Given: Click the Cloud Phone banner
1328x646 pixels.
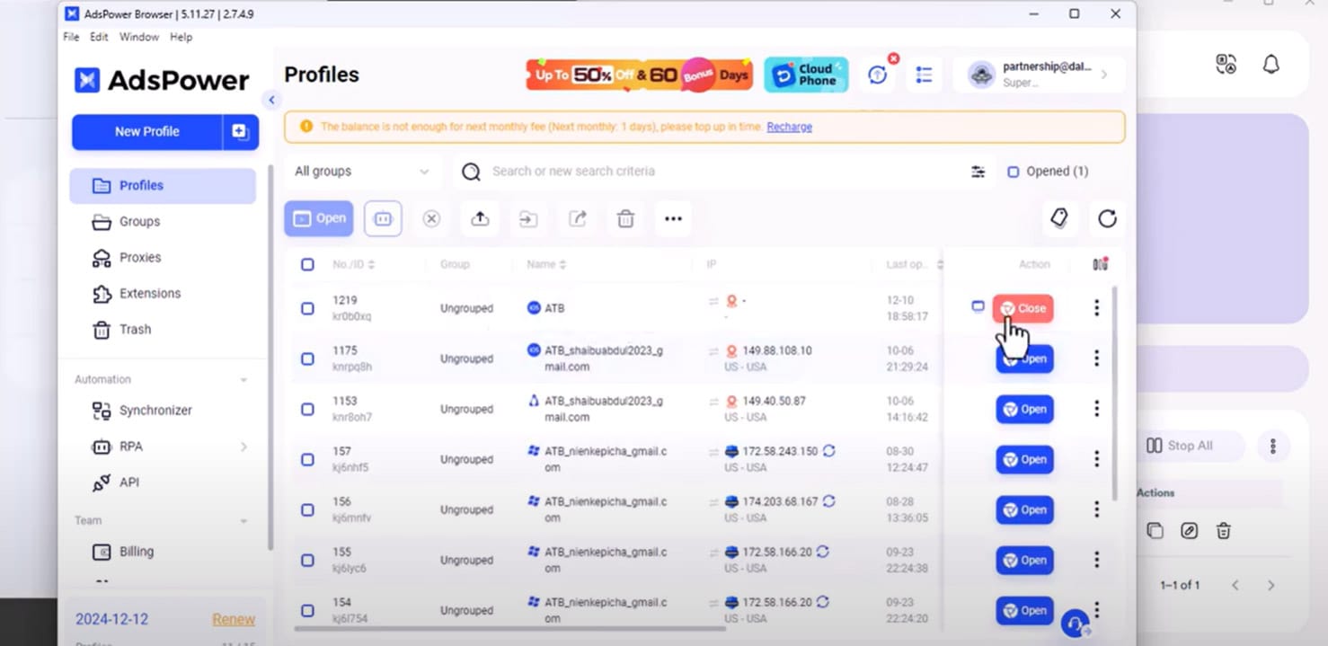Looking at the screenshot, I should [806, 75].
